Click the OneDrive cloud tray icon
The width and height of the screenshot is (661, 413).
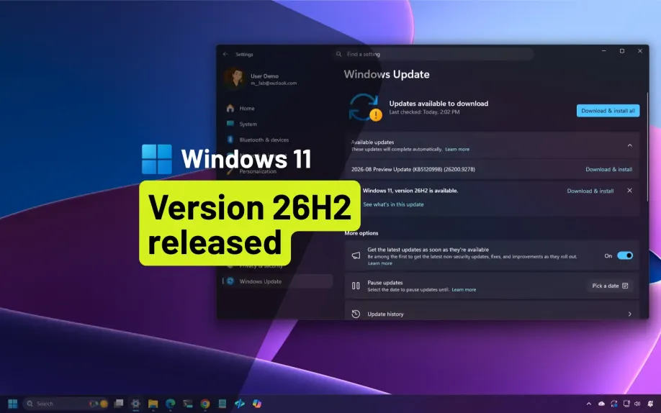[601, 404]
